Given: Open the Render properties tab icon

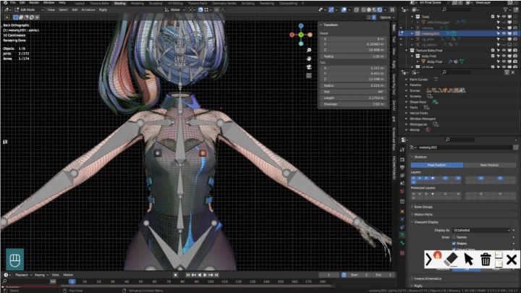Looking at the screenshot, I should click(402, 159).
